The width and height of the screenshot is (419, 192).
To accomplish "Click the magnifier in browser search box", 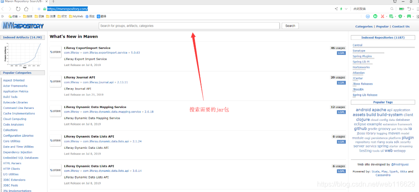I will tap(392, 9).
